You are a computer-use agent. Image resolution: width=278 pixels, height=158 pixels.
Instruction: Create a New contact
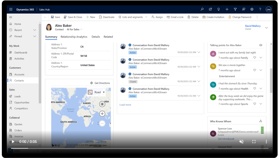click(x=91, y=17)
